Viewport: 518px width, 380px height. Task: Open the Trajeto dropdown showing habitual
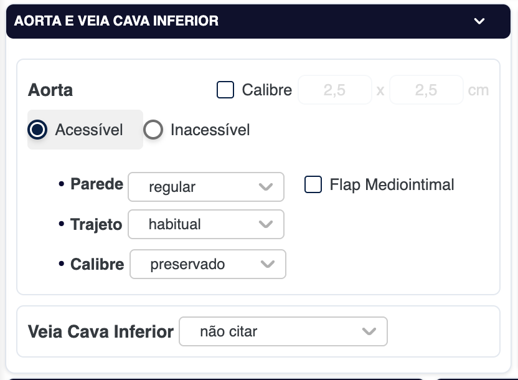coord(205,224)
